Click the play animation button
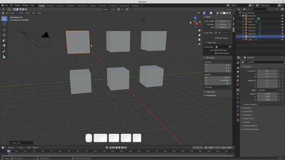285x160 pixels. (x=119, y=148)
